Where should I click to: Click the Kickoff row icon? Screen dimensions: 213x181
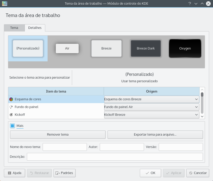(x=11, y=115)
